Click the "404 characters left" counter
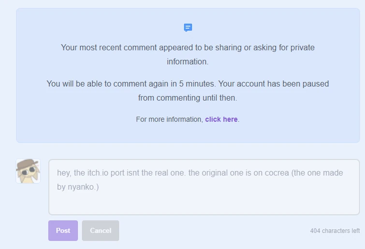 336,231
